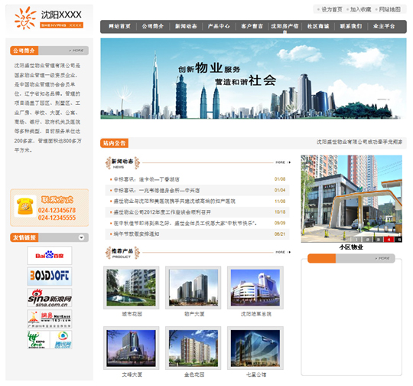Image resolution: width=413 pixels, height=386 pixels.
Task: Open the NetEase 163 link logo
Action: pyautogui.click(x=50, y=319)
